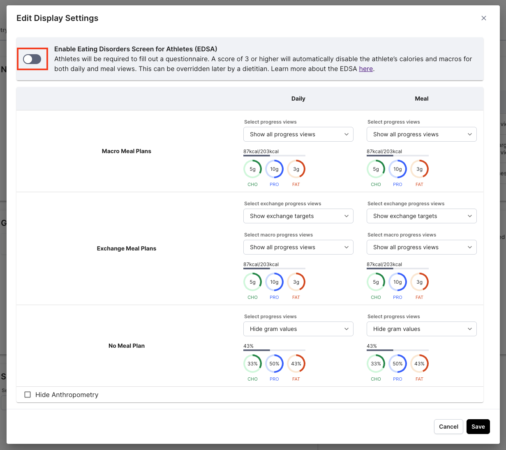506x450 pixels.
Task: Open the EDSA learn more 'here' link
Action: (366, 69)
